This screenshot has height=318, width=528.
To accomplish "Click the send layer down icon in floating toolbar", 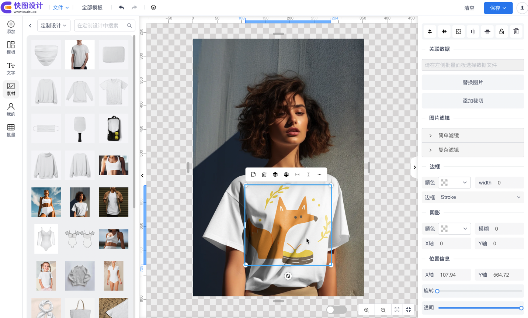I will (275, 174).
